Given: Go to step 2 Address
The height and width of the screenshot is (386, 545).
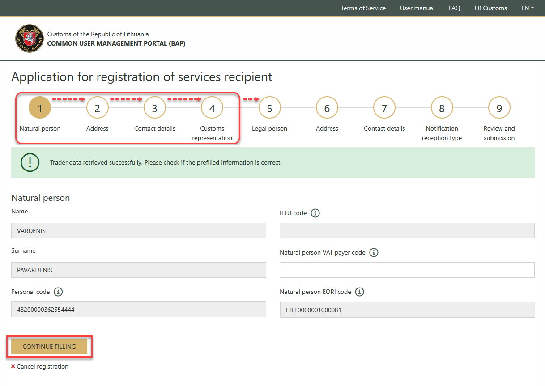Looking at the screenshot, I should pos(98,108).
